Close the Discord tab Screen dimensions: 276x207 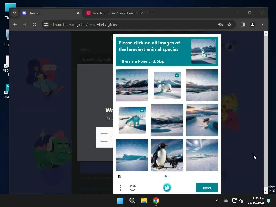(78, 13)
